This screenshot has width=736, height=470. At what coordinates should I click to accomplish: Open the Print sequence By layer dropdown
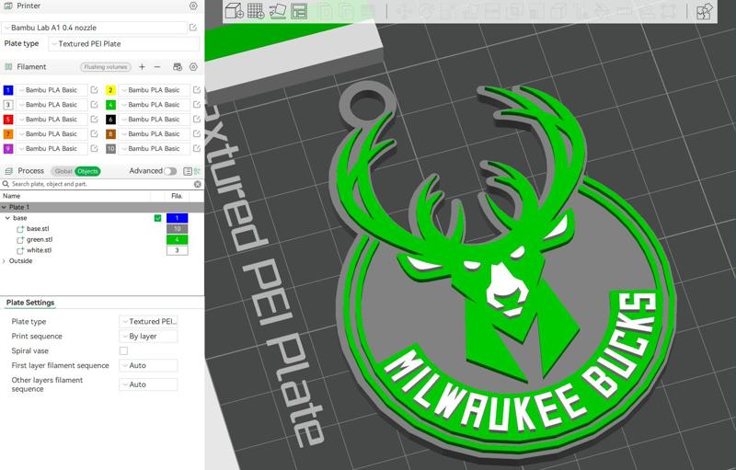click(148, 337)
